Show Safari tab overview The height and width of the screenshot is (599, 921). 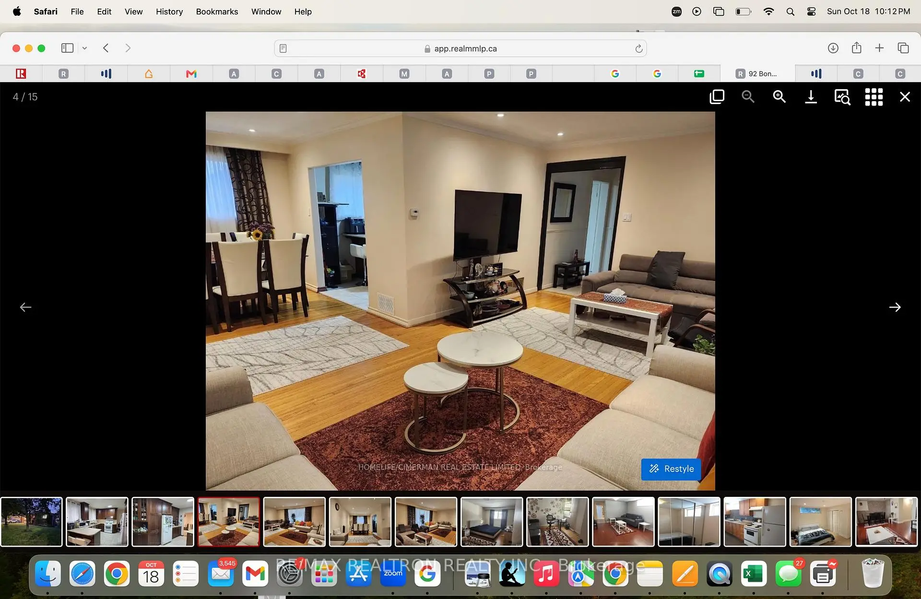pos(903,48)
